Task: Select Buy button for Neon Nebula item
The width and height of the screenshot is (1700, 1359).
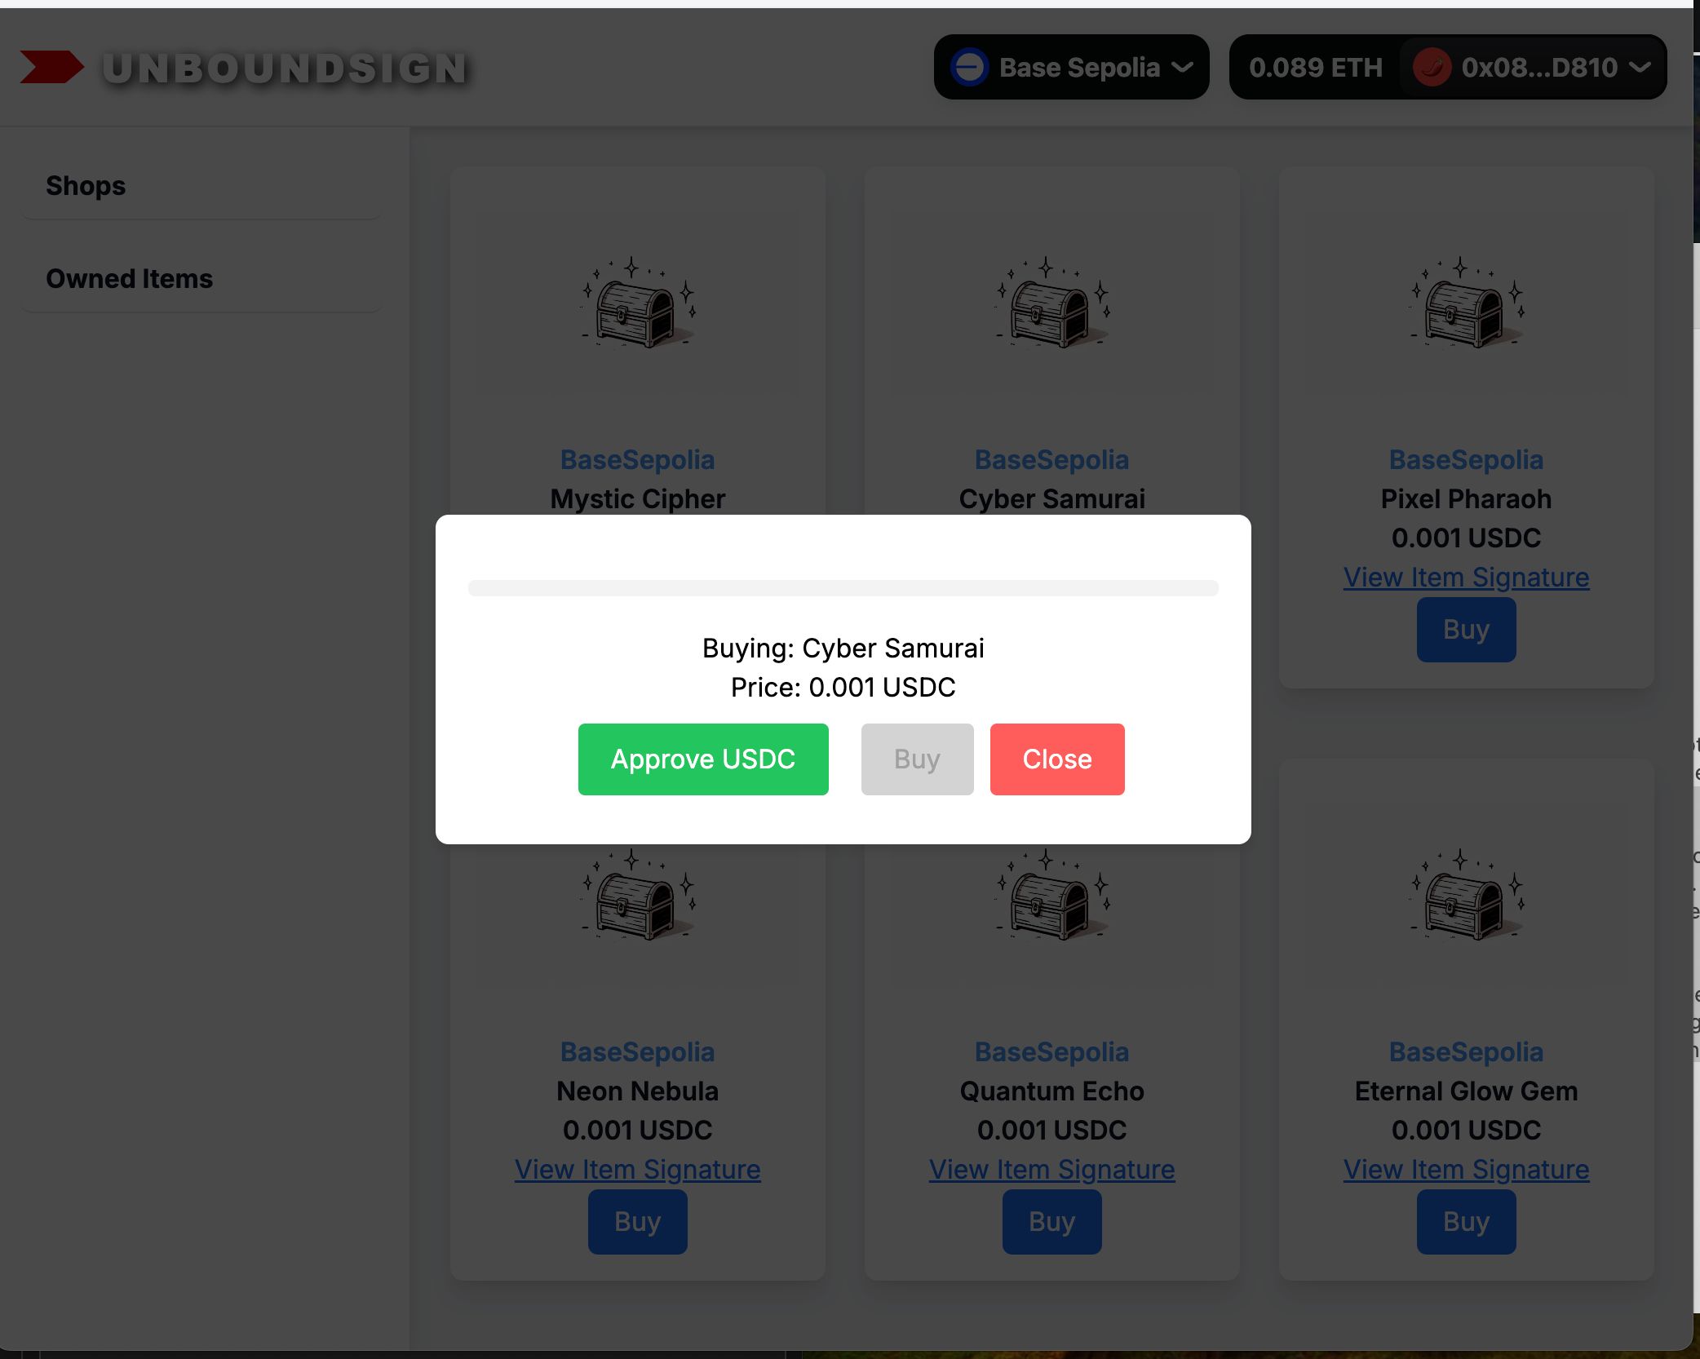Action: (x=636, y=1220)
